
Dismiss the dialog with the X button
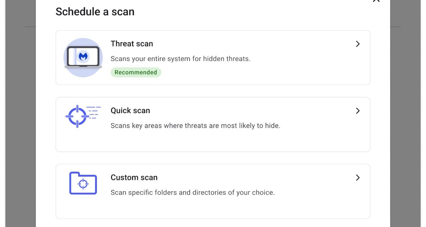pos(376,2)
